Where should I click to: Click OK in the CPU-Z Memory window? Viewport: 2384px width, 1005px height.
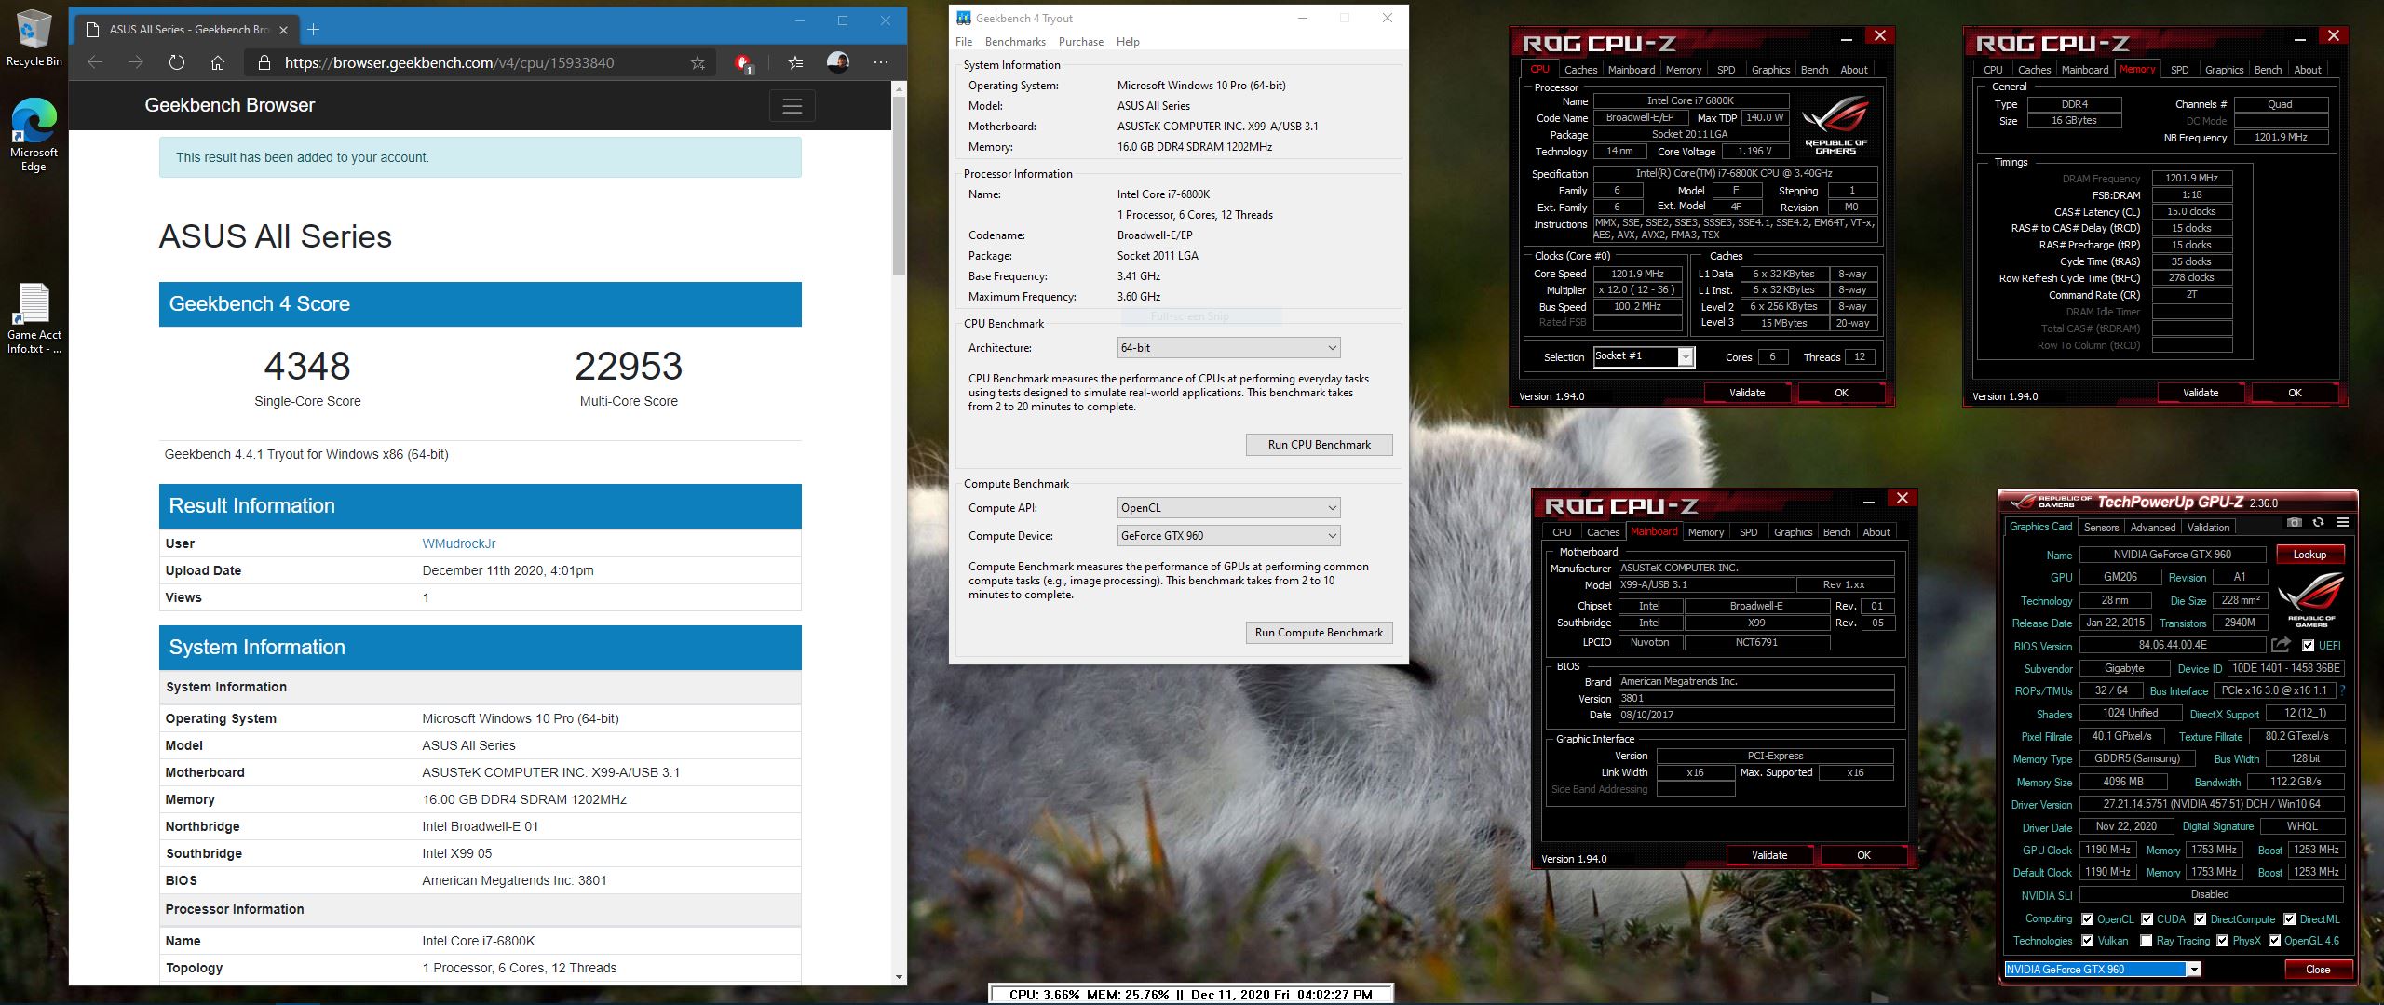pos(2295,393)
